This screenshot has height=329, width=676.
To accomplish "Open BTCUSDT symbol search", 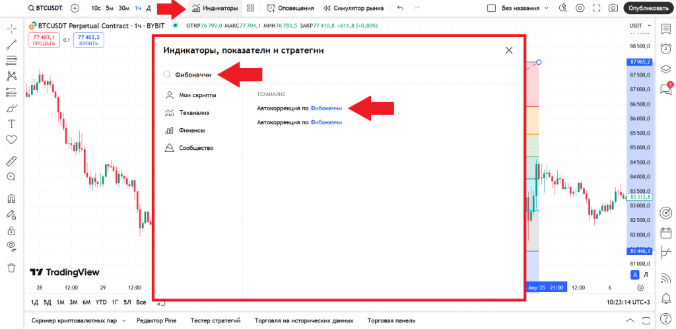I will coord(45,8).
